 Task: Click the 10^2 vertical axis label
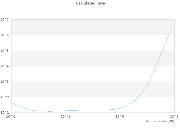coord(4,97)
